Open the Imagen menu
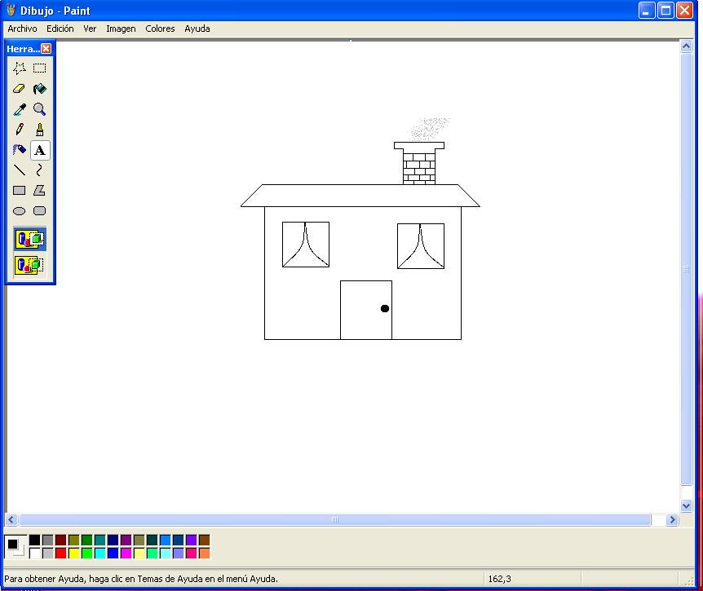Image resolution: width=703 pixels, height=591 pixels. point(121,29)
